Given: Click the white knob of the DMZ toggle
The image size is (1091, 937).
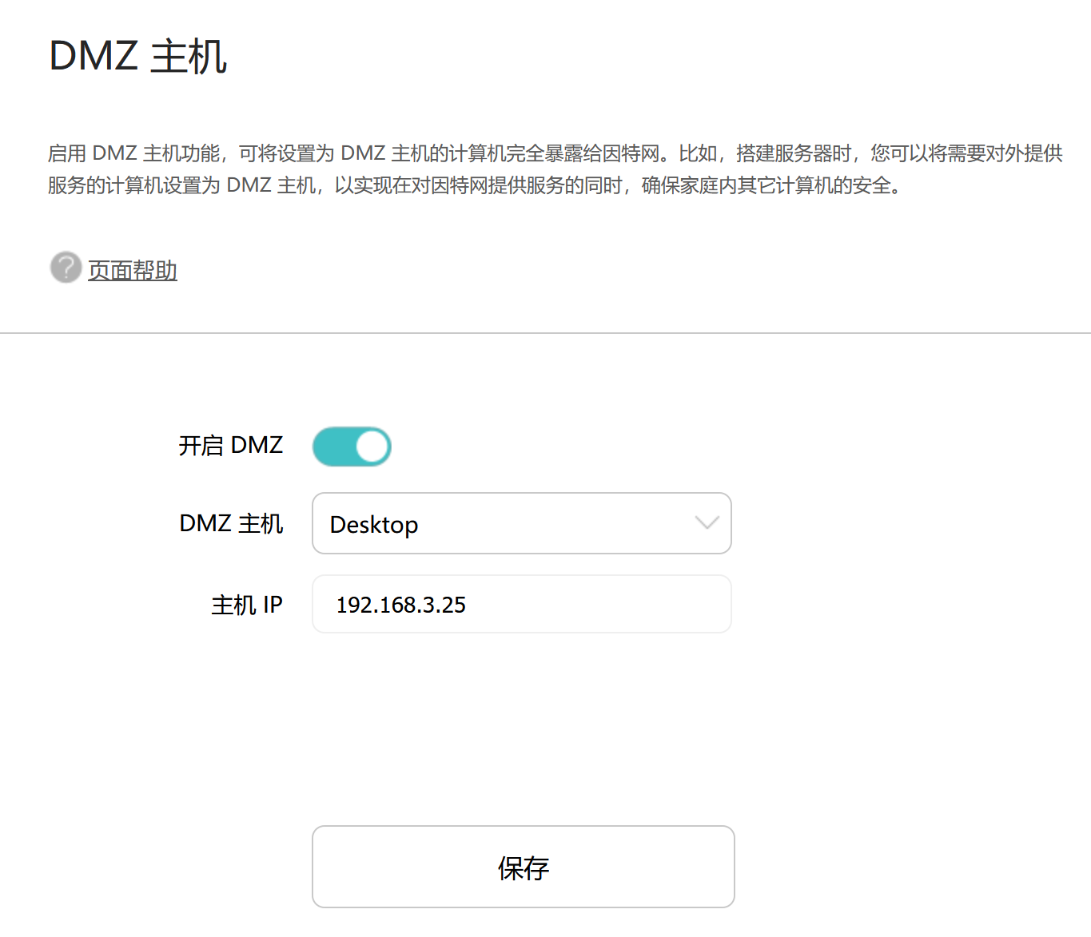Looking at the screenshot, I should click(x=372, y=447).
